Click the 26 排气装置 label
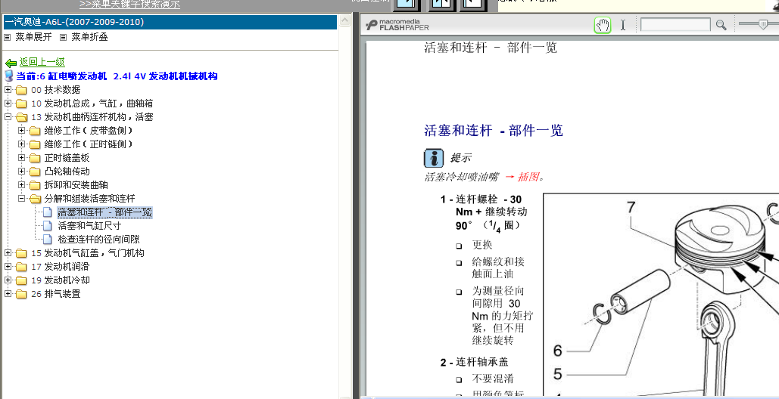Viewport: 779px width, 399px height. (x=56, y=294)
